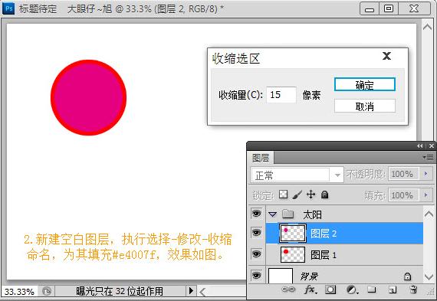Close the 收缩选区 dialog with X
Image resolution: width=437 pixels, height=301 pixels.
tap(386, 56)
